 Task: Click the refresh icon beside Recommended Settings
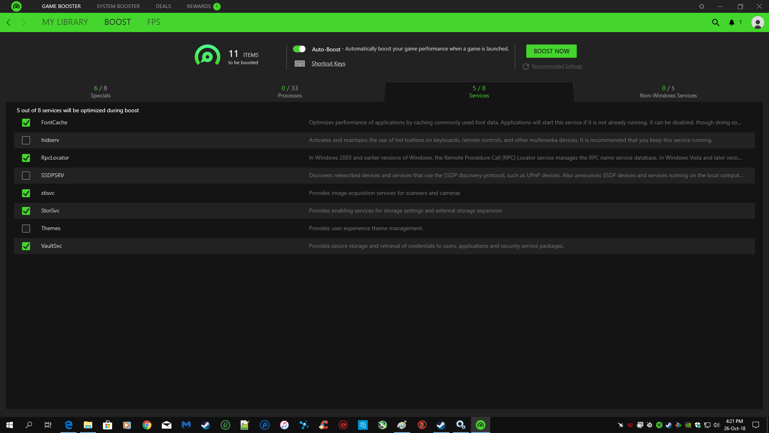click(x=526, y=67)
